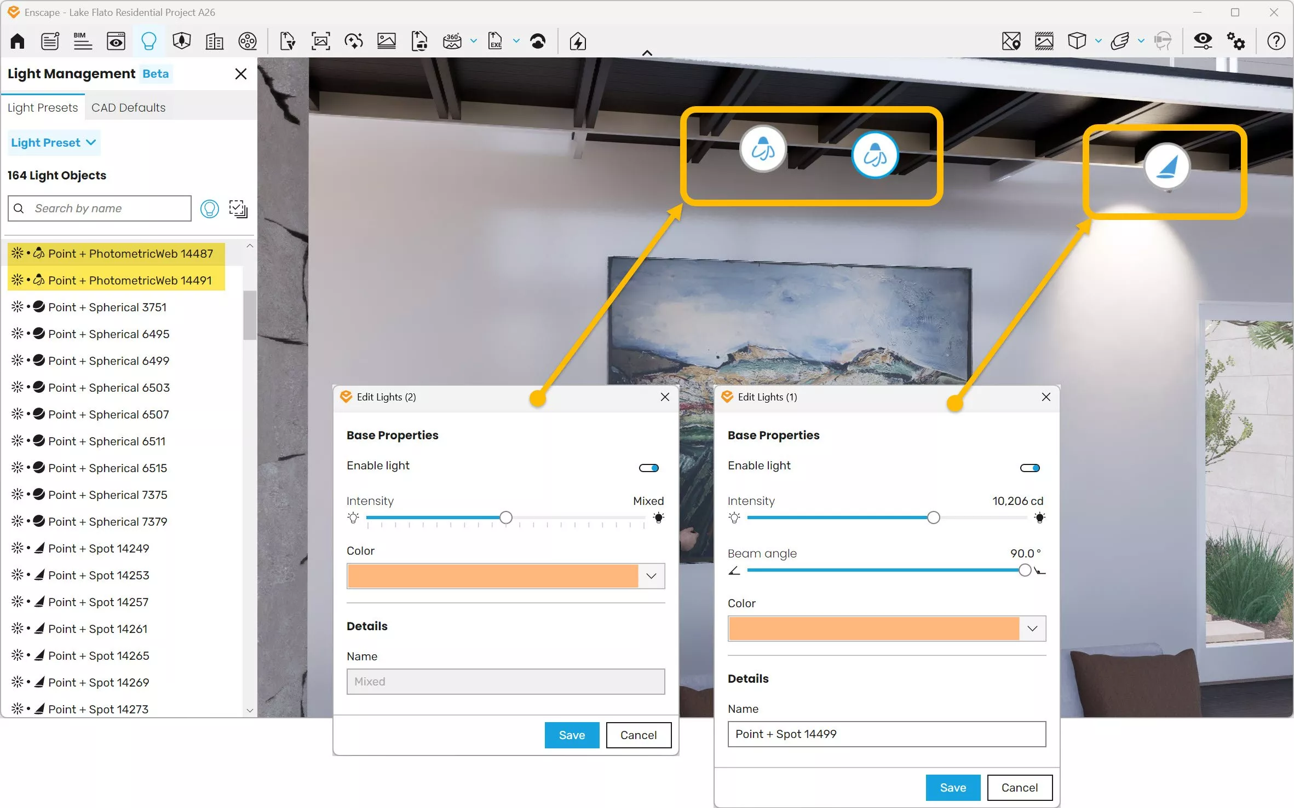Click the 360 panorama icon

click(x=452, y=41)
